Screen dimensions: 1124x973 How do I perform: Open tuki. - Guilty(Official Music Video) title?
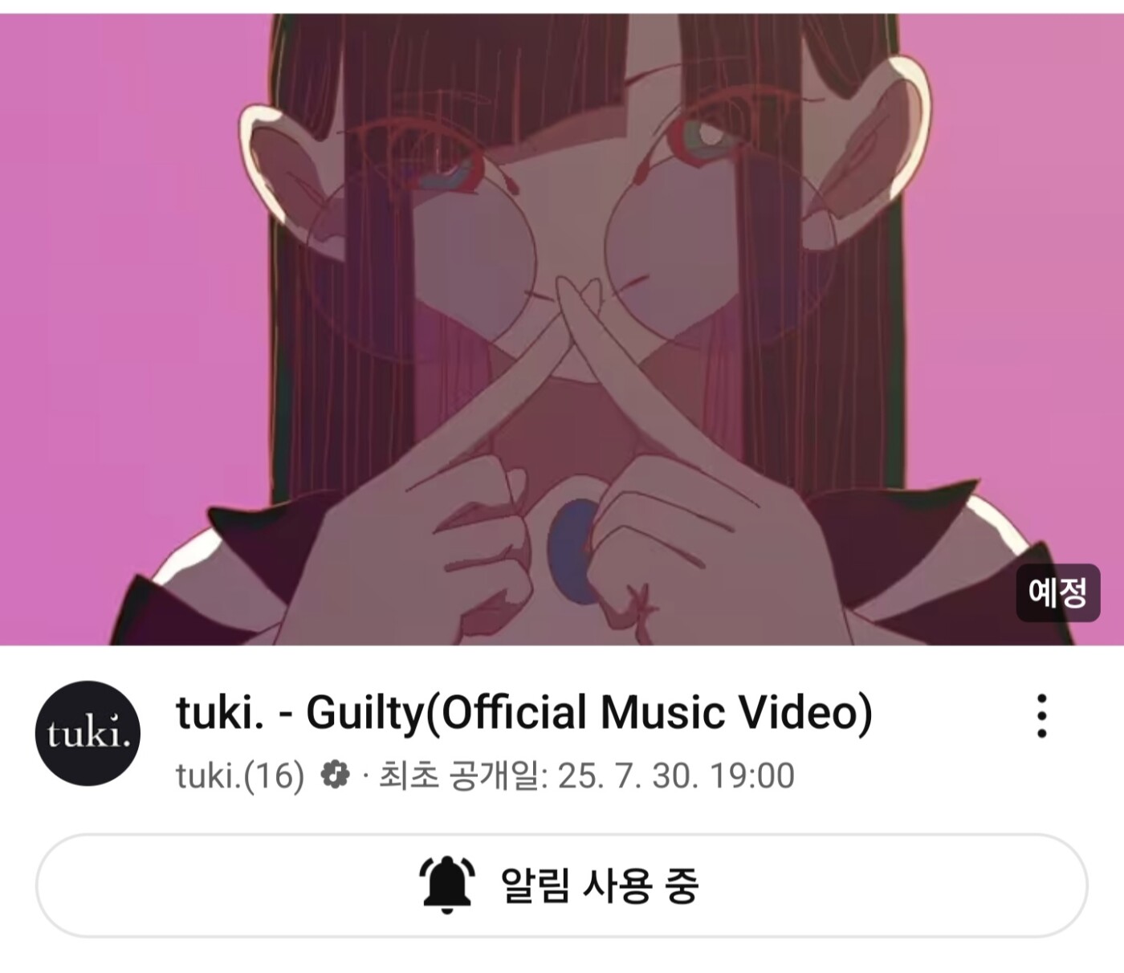tap(523, 712)
